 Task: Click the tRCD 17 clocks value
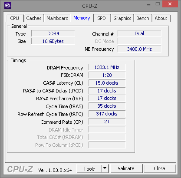click(107, 91)
